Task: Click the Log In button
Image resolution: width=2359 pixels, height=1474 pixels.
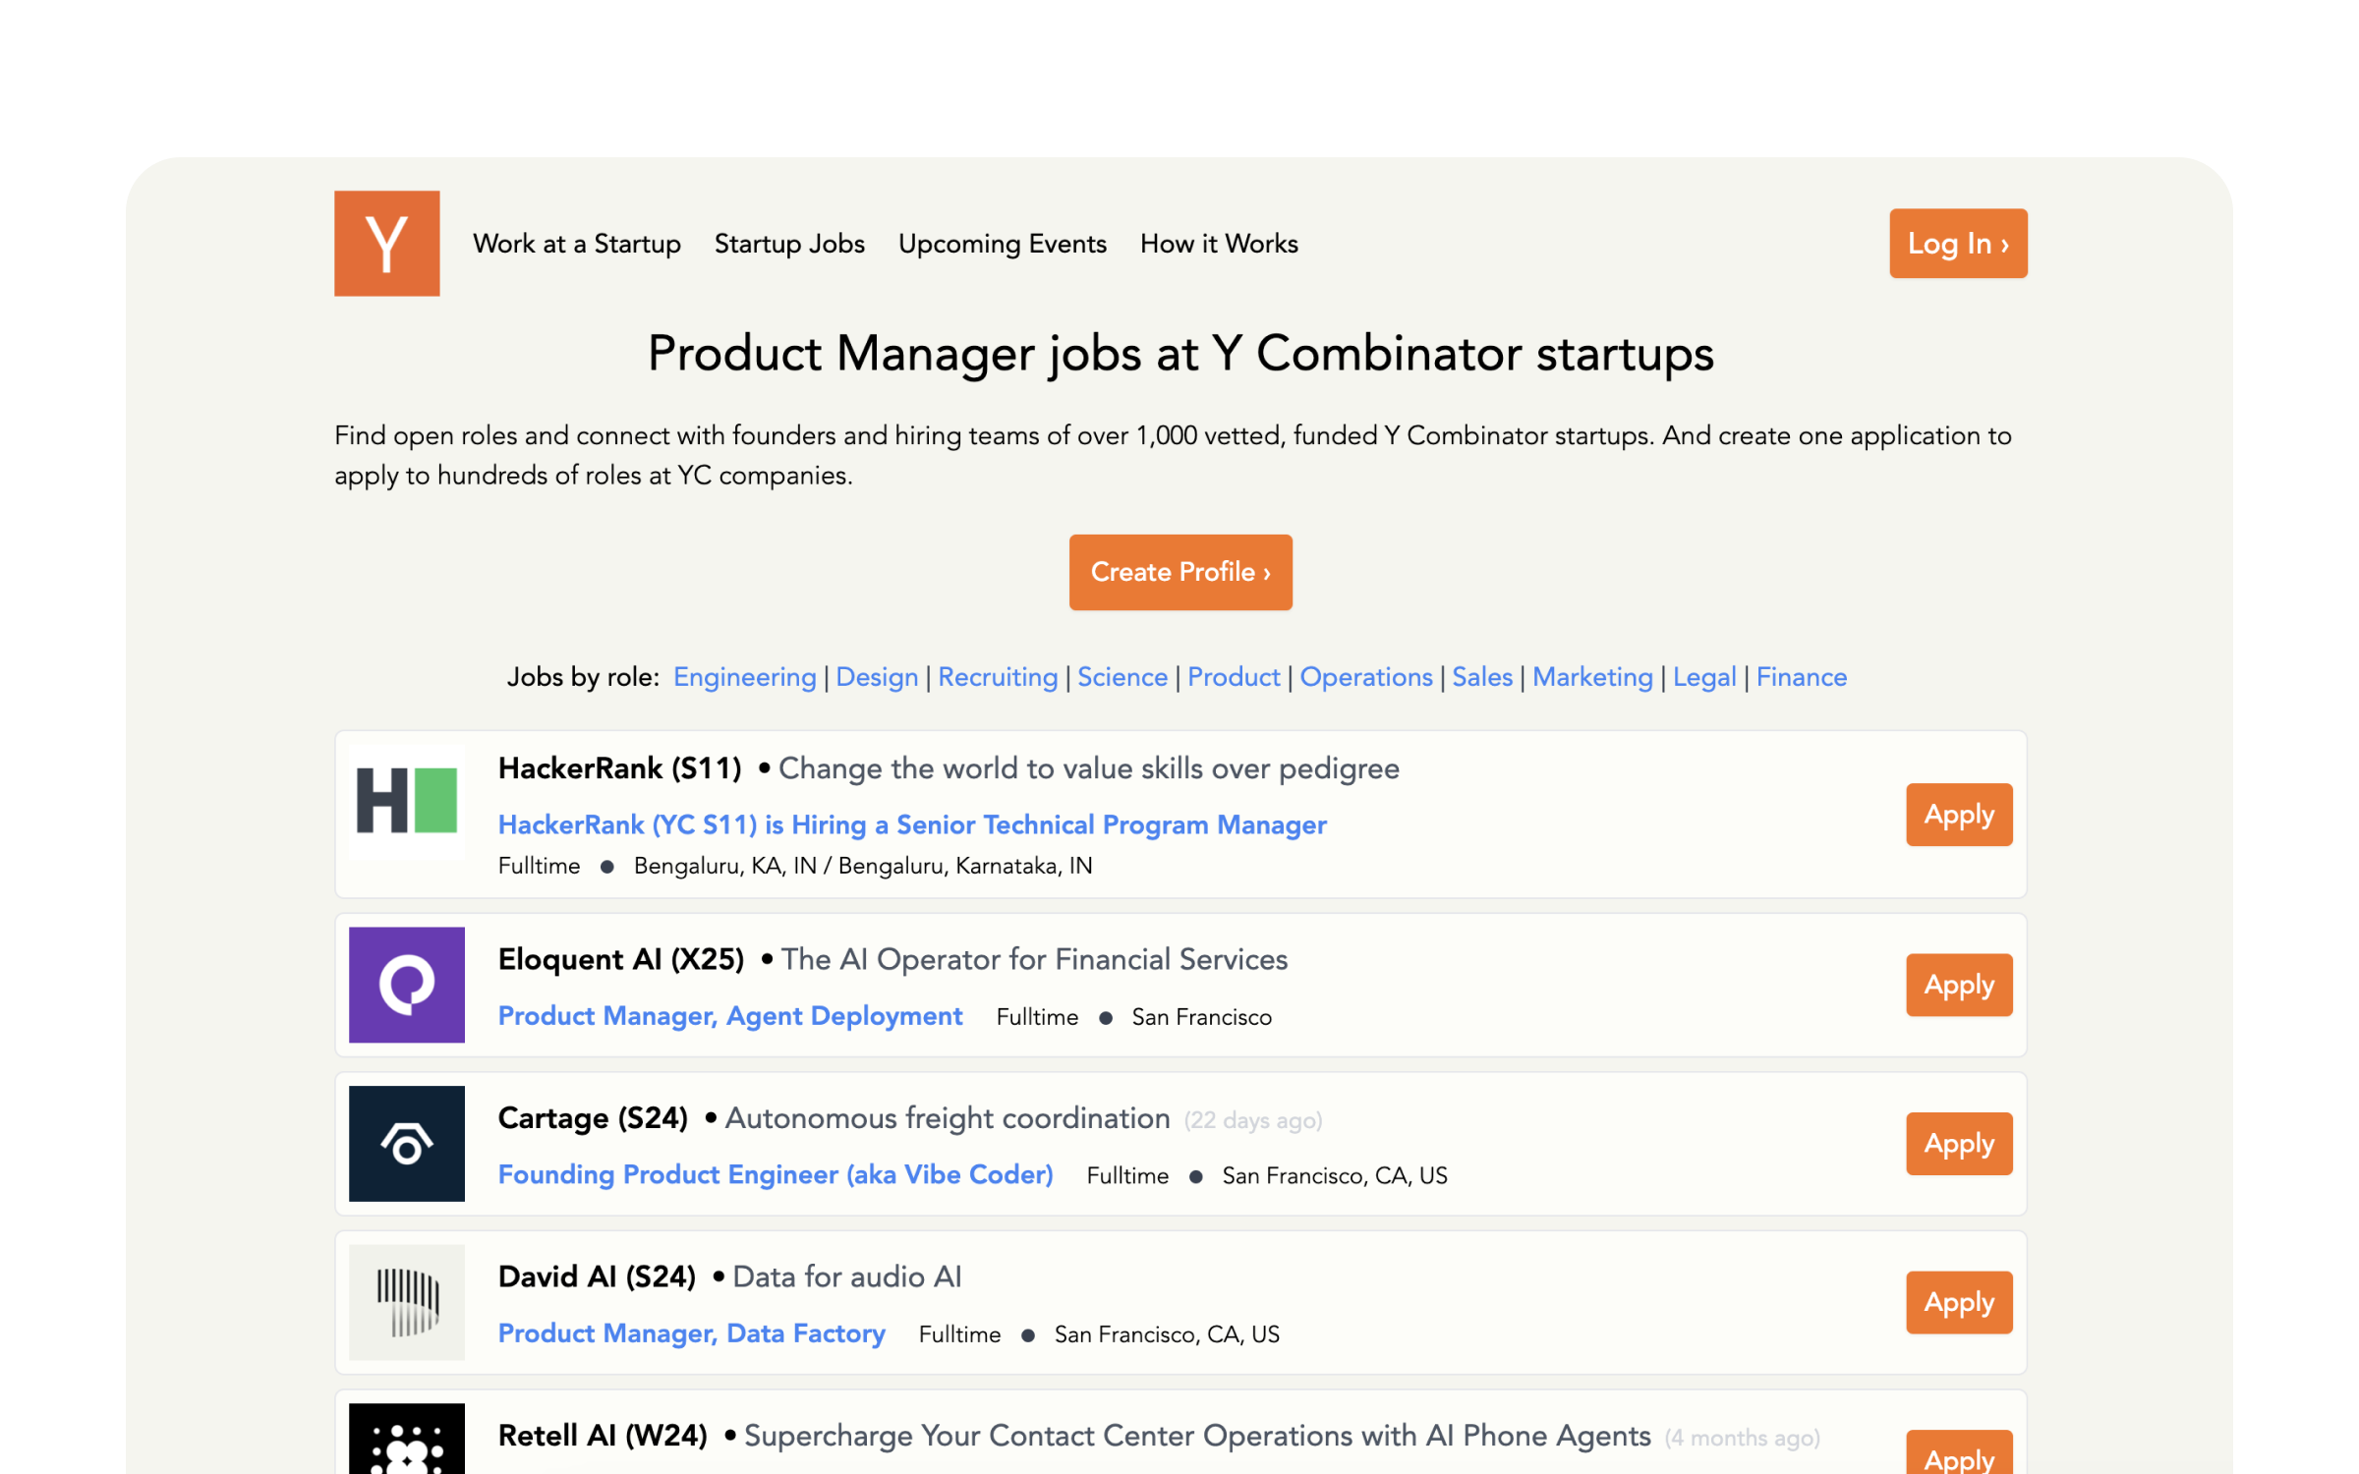Action: click(1958, 243)
